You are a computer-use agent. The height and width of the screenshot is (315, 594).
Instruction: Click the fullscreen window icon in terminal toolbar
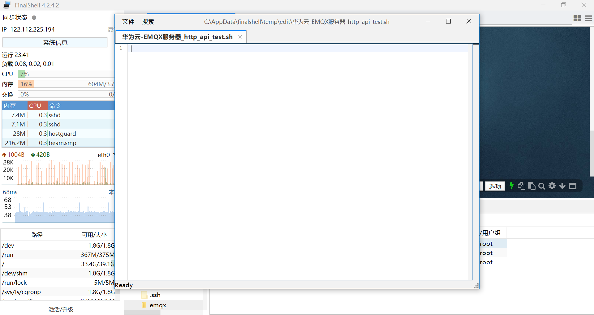(573, 186)
